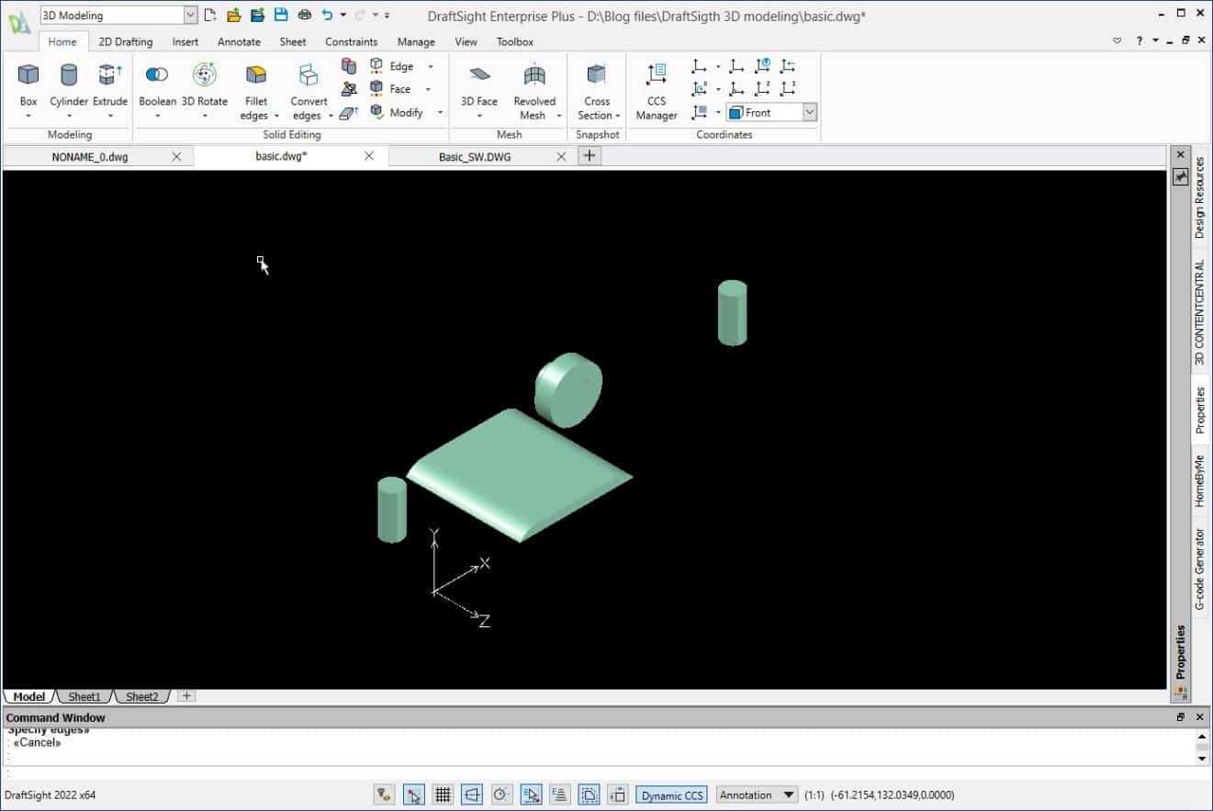
Task: Click the Edge solid editing icon
Action: (x=376, y=65)
